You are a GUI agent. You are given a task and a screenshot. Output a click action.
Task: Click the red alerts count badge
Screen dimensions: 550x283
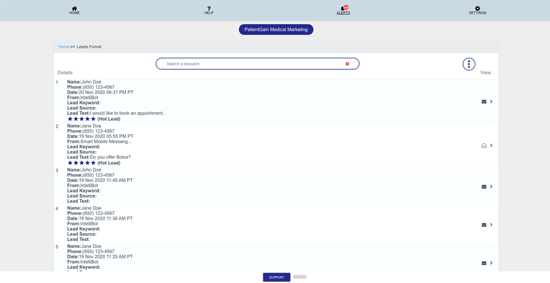(346, 7)
